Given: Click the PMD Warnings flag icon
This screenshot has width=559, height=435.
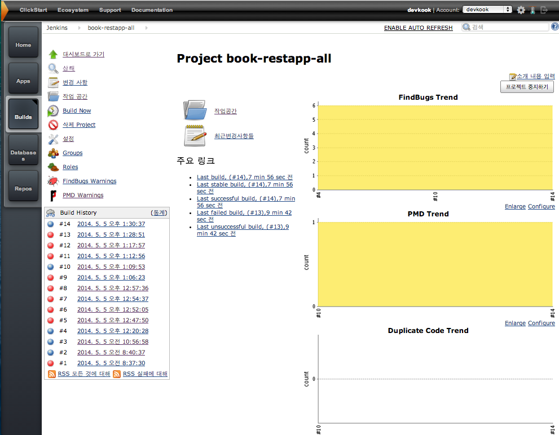Looking at the screenshot, I should 53,196.
